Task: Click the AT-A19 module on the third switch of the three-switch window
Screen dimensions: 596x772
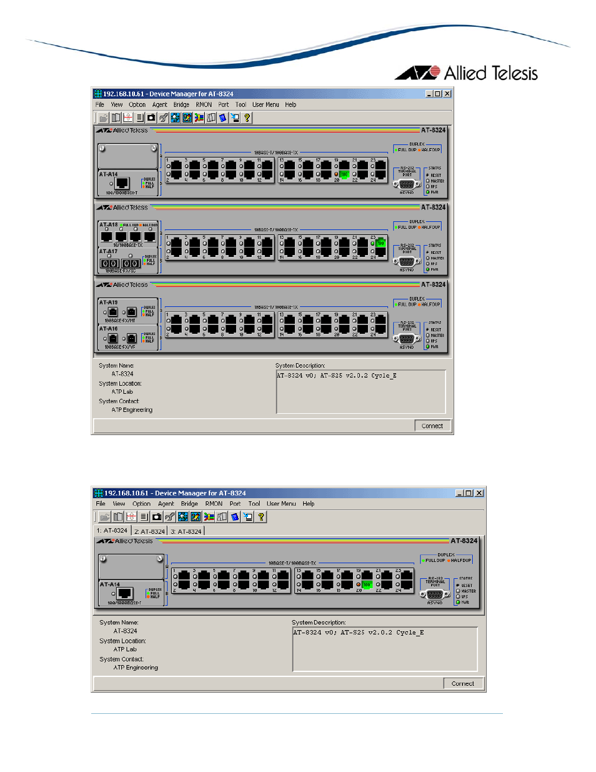Action: click(129, 311)
